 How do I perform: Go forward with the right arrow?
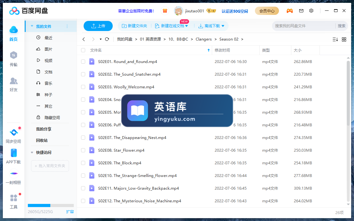(x=93, y=39)
